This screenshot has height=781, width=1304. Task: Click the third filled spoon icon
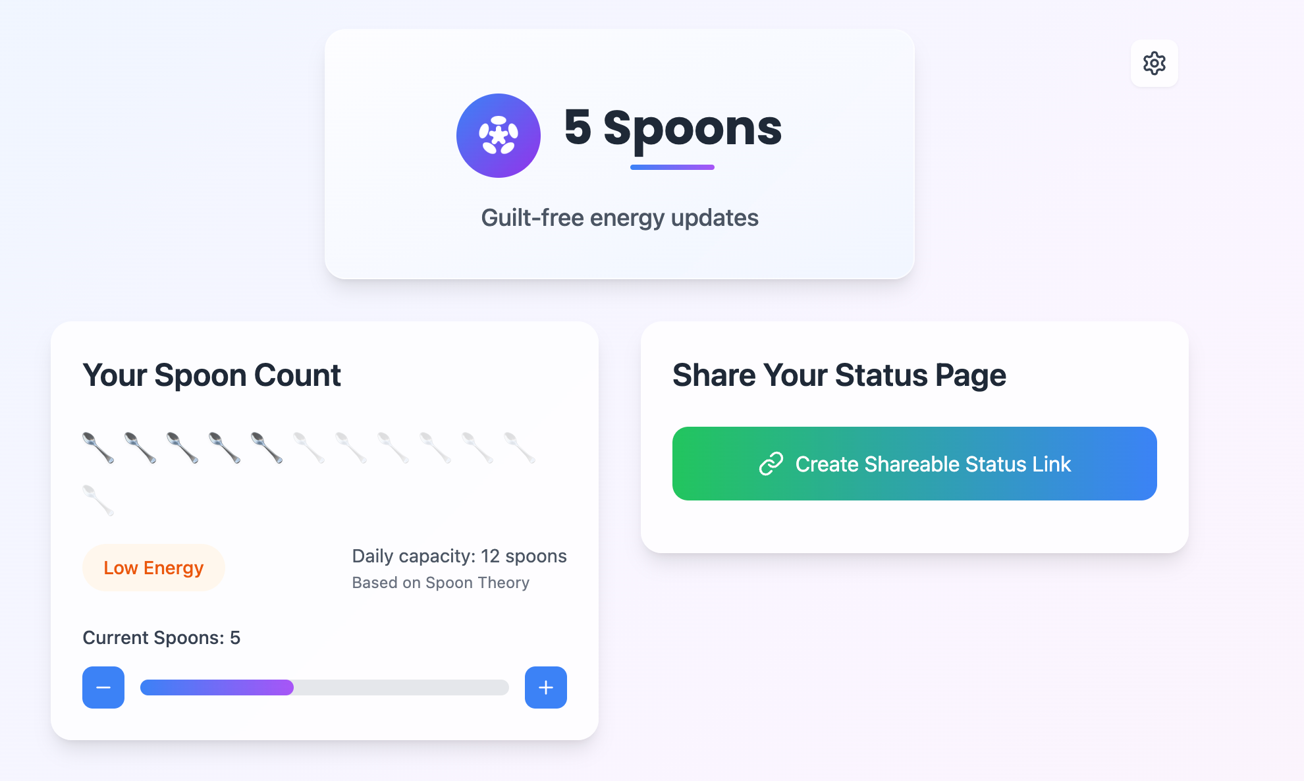[182, 448]
